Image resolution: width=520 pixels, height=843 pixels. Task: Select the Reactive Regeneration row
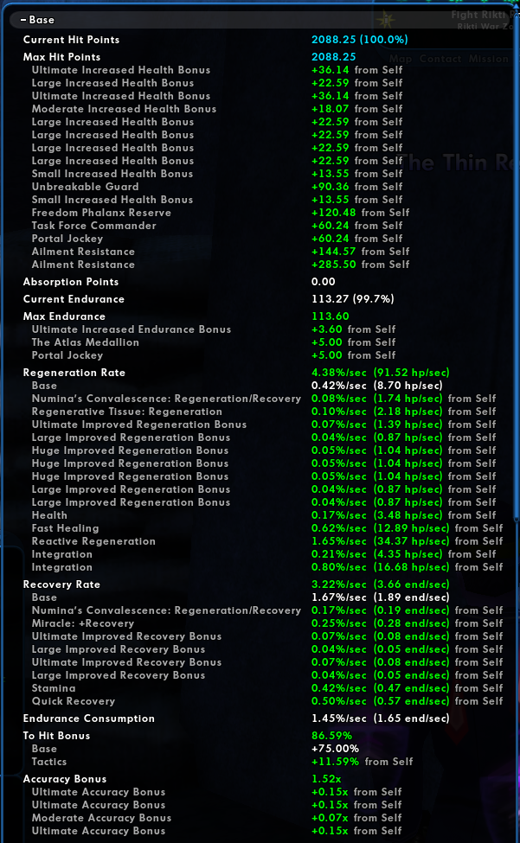(93, 541)
